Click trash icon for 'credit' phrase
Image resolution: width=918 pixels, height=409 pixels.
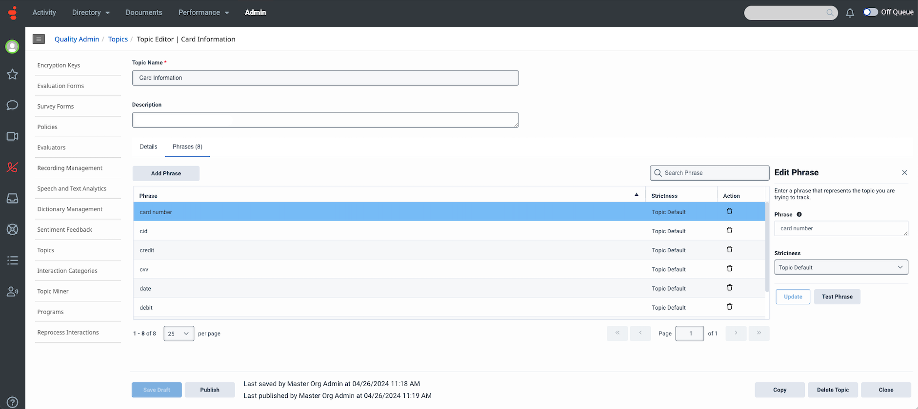tap(730, 249)
